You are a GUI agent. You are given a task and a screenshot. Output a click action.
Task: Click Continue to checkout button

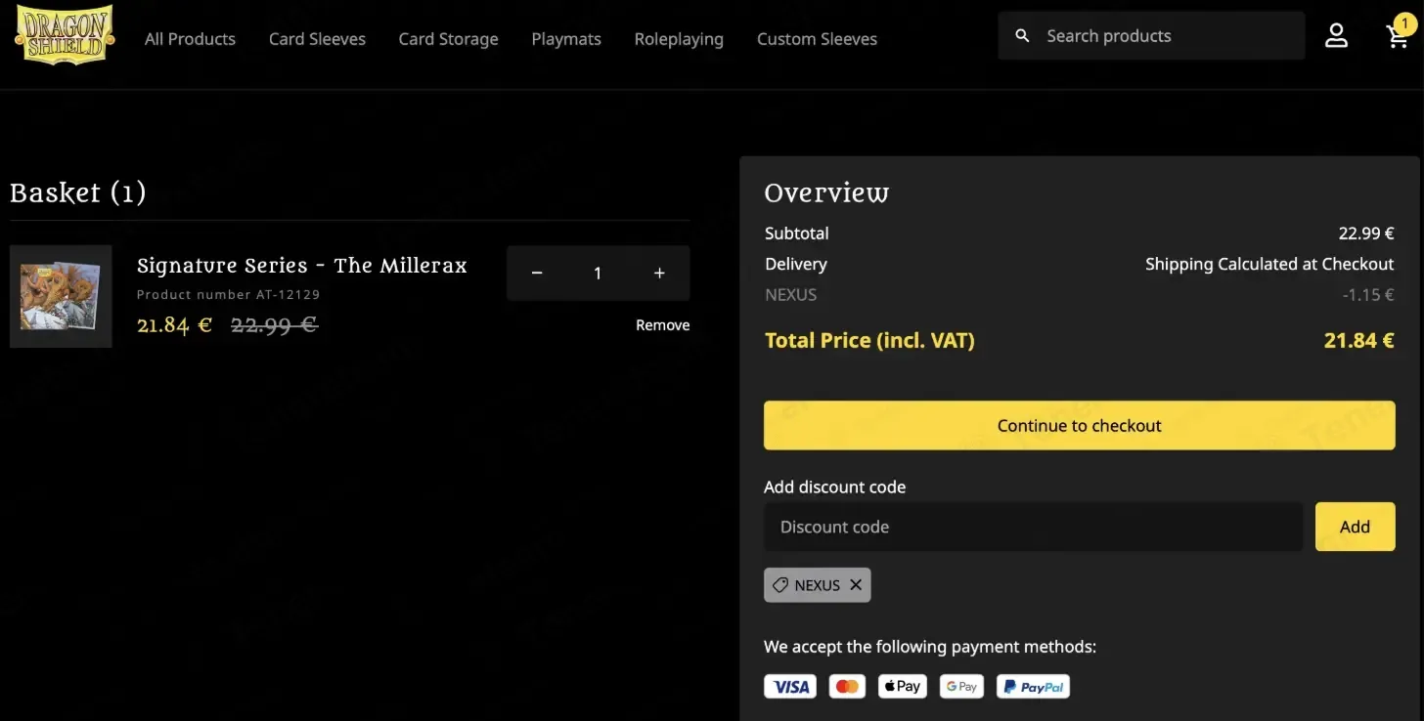[1080, 425]
